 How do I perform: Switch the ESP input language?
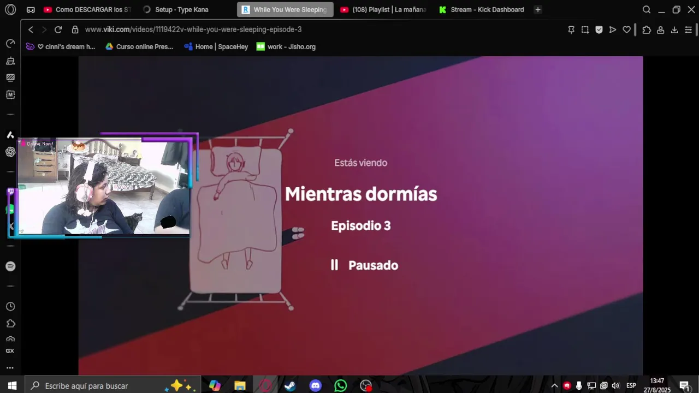631,386
